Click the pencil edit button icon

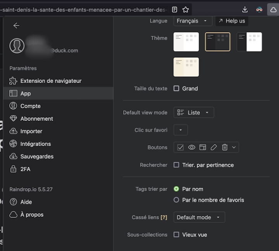click(x=214, y=147)
